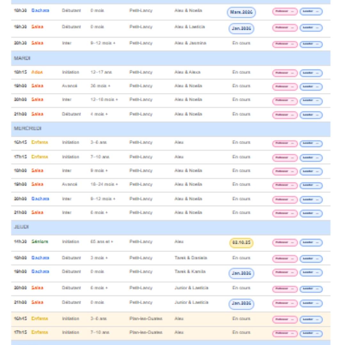Click the 'Tarek & Kamila' teacher text

pyautogui.click(x=190, y=272)
